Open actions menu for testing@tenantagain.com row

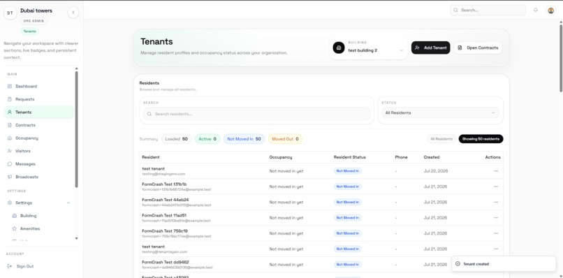[x=496, y=249]
